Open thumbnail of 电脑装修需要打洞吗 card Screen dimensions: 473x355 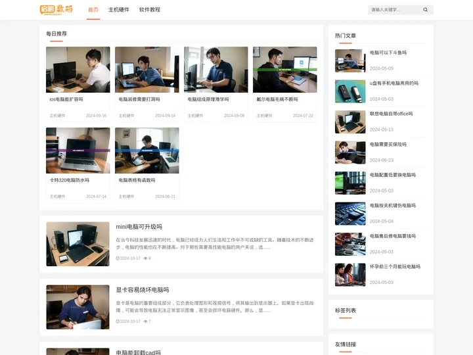pyautogui.click(x=147, y=70)
